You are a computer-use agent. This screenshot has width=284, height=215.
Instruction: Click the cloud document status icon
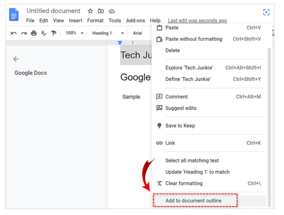[x=112, y=11]
